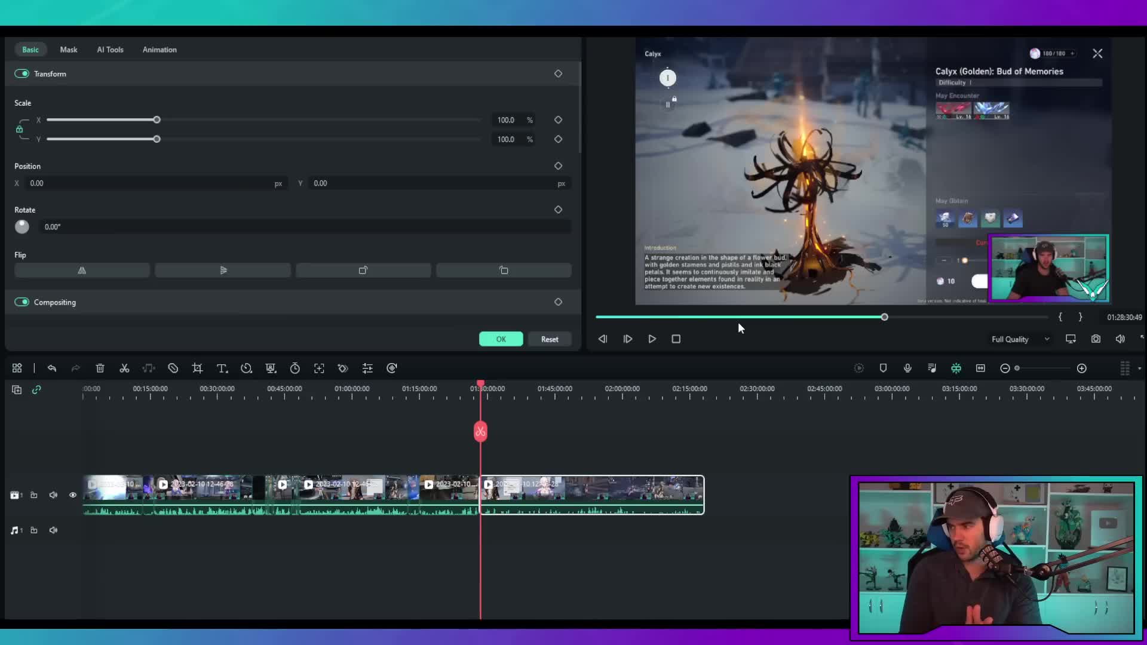Open the speed control icon

pyautogui.click(x=246, y=368)
